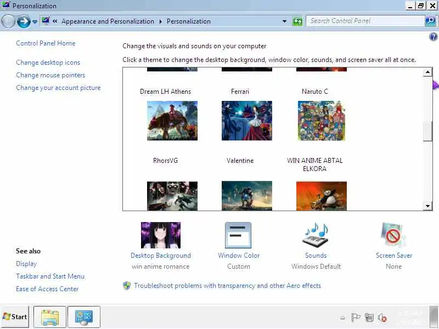Open Change mouse pointers link

[x=50, y=75]
